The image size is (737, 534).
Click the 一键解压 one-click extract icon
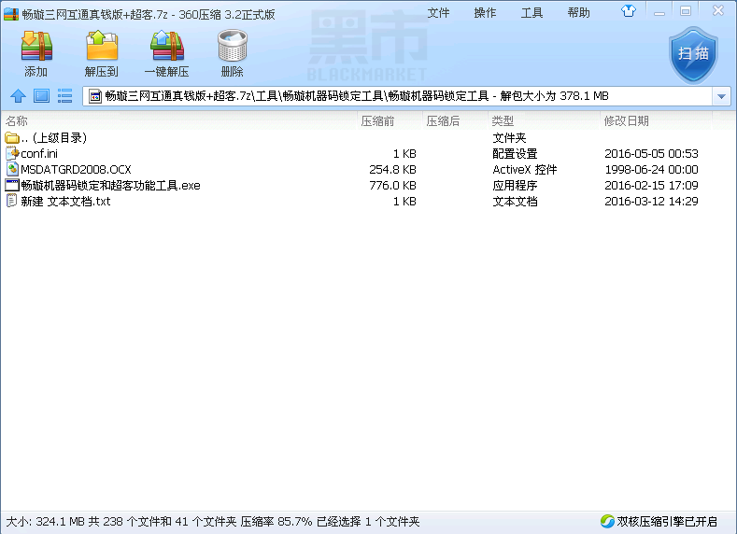pos(167,46)
